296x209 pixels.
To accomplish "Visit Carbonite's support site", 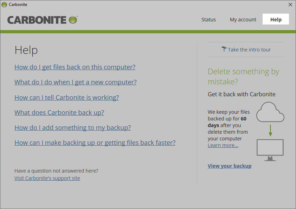I will coord(47,178).
